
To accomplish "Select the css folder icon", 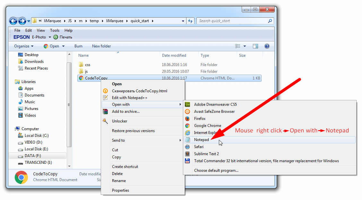I will [81, 65].
